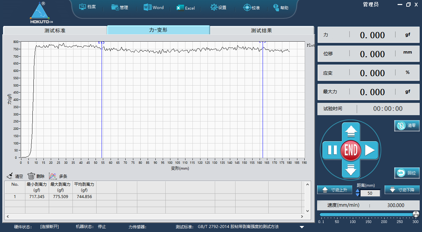The image size is (422, 232).
Task: Click the 寸动上升 (Jog up) button
Action: pos(334,190)
